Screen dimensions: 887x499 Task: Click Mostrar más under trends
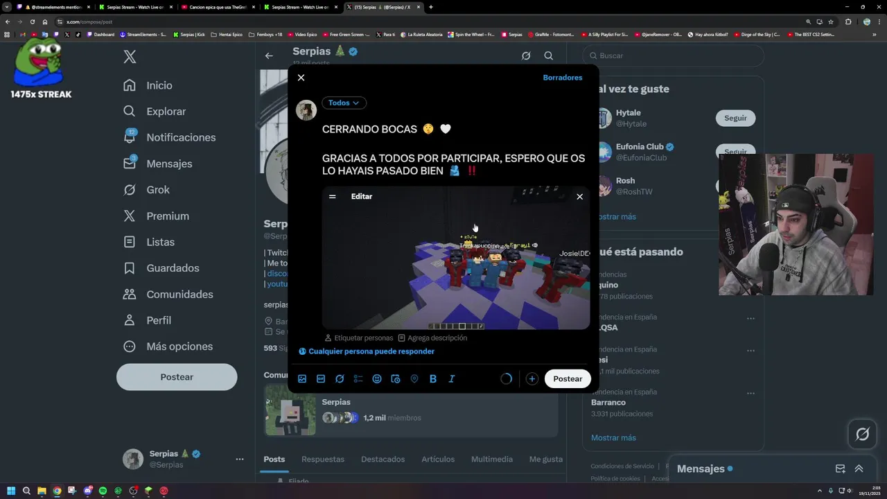pos(613,438)
